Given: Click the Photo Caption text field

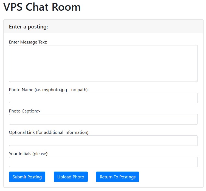Looking at the screenshot, I should coord(103,119).
